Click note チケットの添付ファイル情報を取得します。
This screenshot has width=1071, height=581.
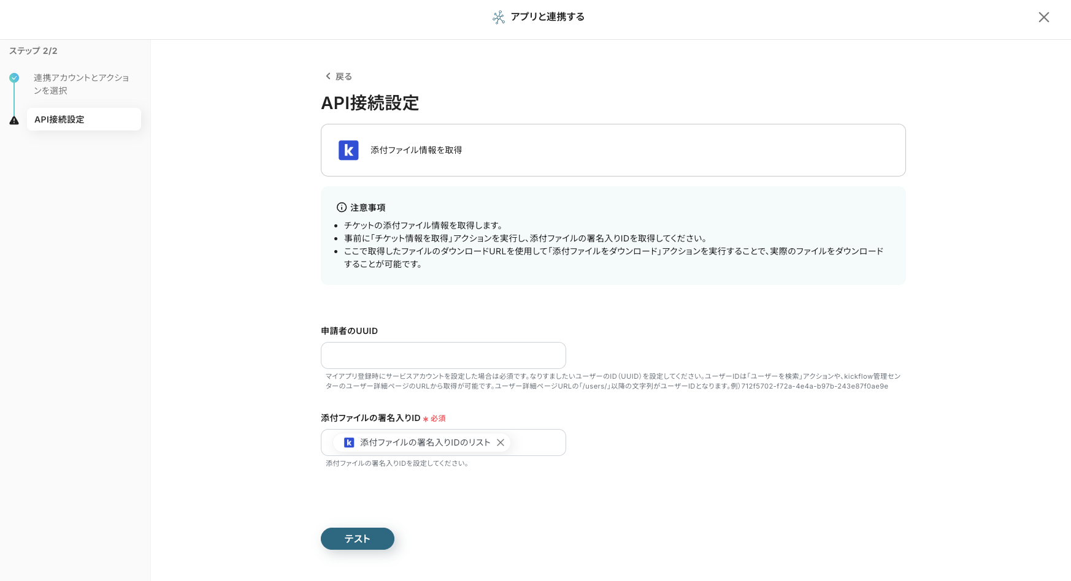[x=424, y=226]
